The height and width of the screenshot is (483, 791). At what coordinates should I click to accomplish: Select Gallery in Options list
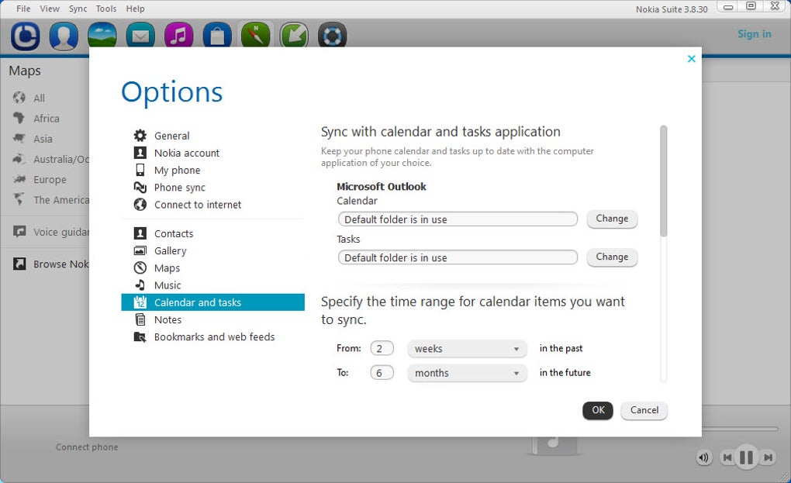(212, 250)
